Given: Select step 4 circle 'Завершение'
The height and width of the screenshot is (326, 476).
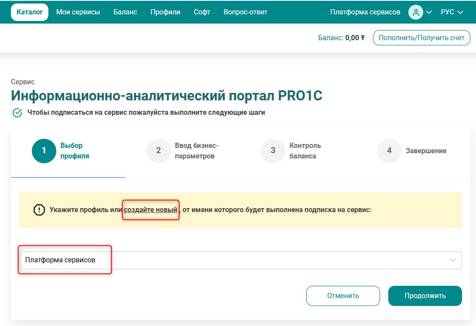Looking at the screenshot, I should pos(389,151).
